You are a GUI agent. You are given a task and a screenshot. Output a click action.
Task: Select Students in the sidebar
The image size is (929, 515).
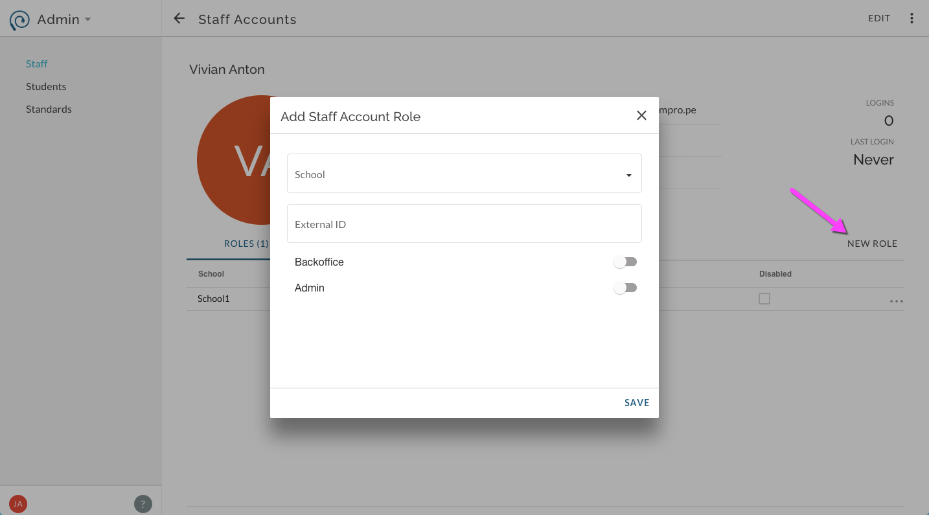[46, 86]
